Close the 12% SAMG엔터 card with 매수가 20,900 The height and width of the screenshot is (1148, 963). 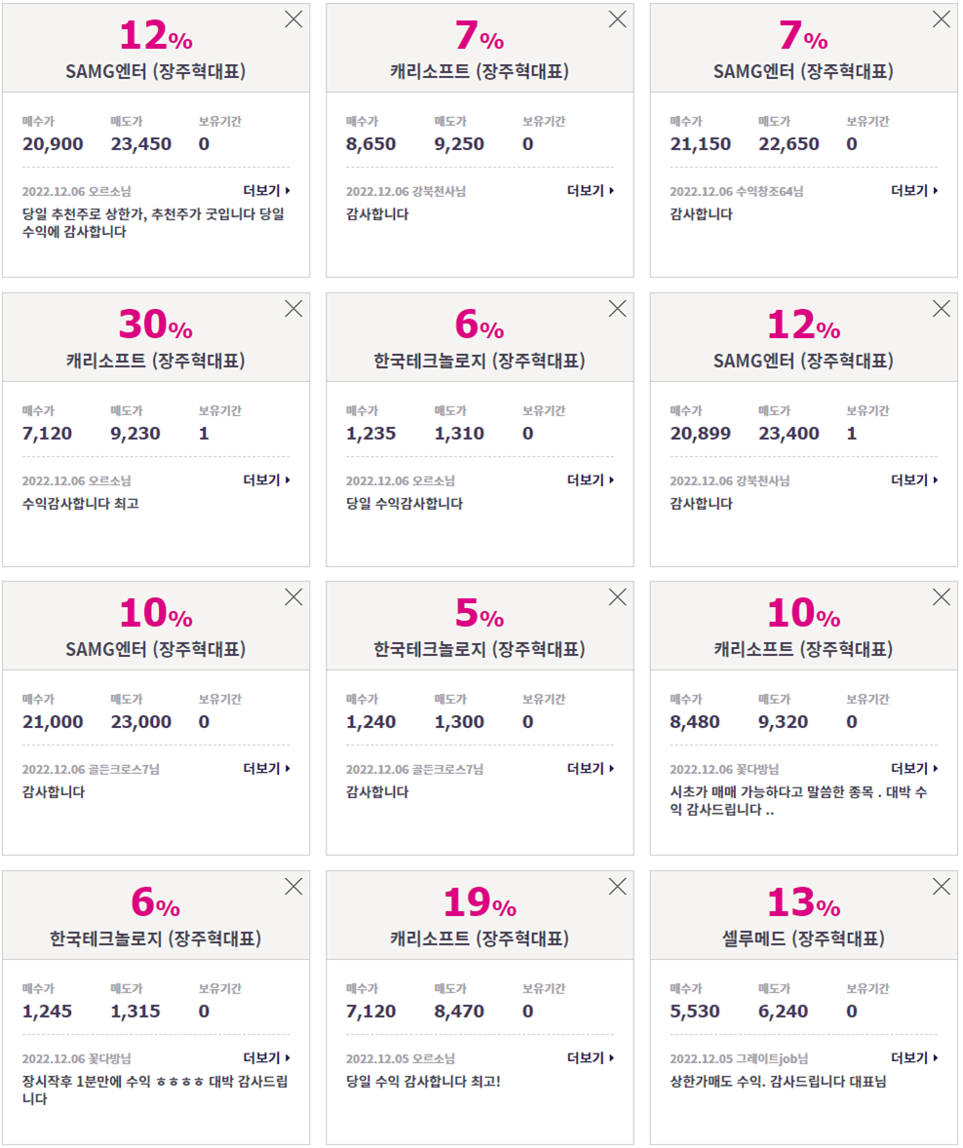tap(293, 19)
